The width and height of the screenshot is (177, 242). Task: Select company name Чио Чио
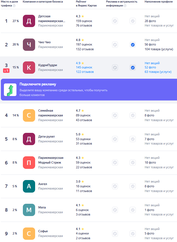(x=44, y=42)
